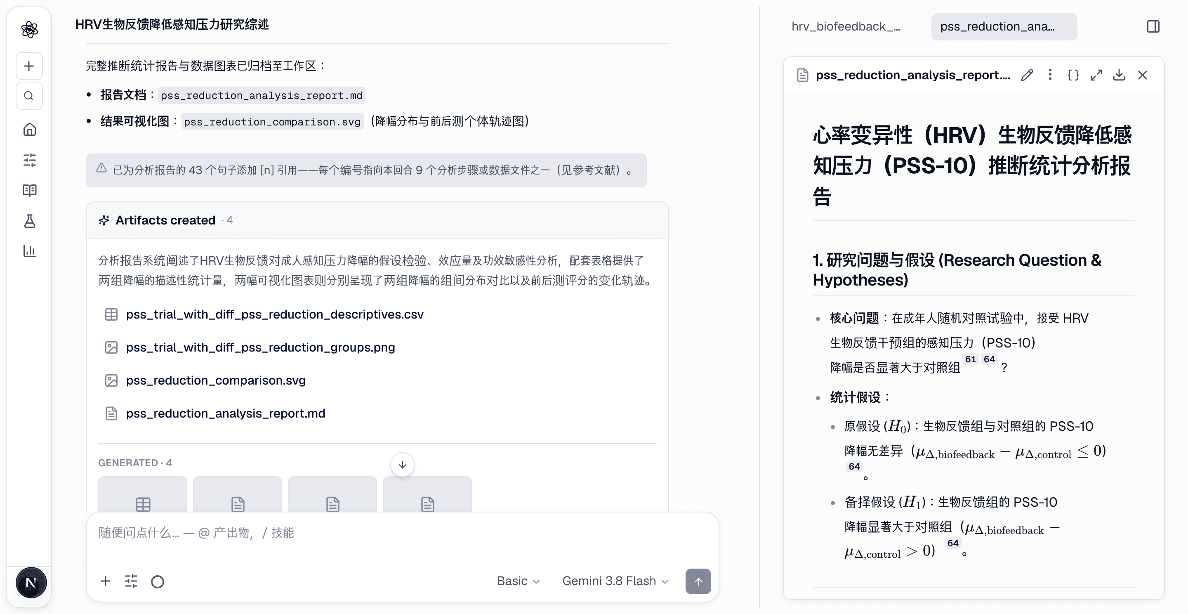The image size is (1188, 614).
Task: Toggle the right side panel layout icon
Action: point(1153,26)
